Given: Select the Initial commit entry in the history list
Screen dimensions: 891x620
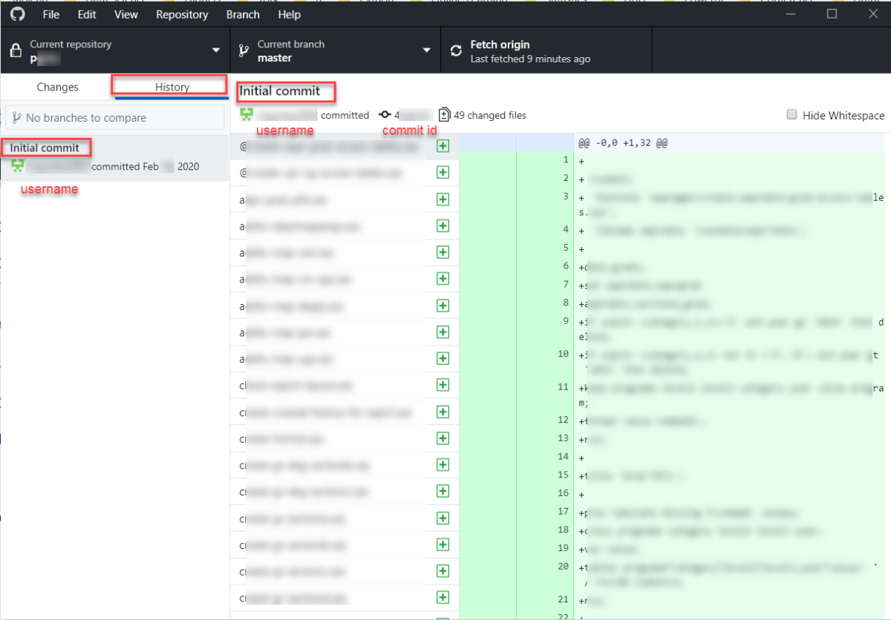Looking at the screenshot, I should coord(115,157).
